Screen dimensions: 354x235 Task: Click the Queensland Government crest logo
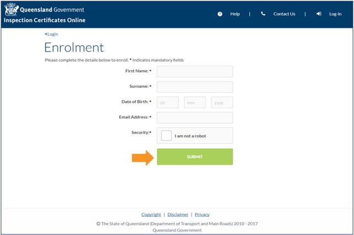point(11,9)
